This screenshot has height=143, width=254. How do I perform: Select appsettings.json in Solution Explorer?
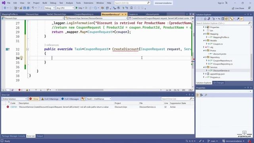(x=217, y=74)
